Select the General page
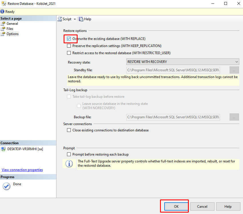The height and width of the screenshot is (214, 243). 12,24
